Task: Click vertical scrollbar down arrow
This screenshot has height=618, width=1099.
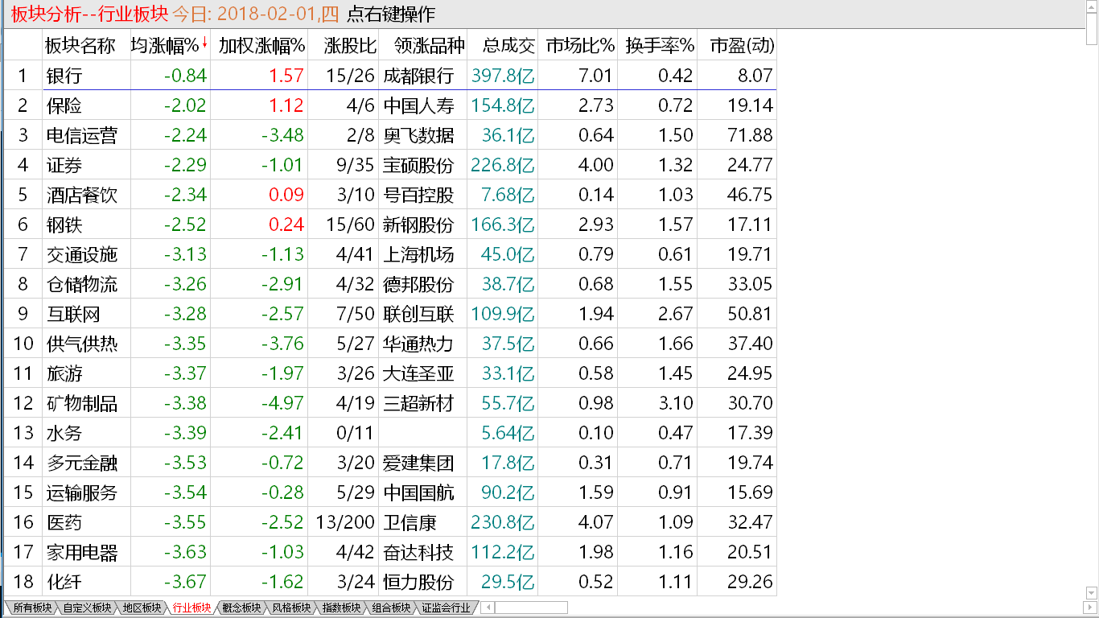Action: click(x=1091, y=594)
